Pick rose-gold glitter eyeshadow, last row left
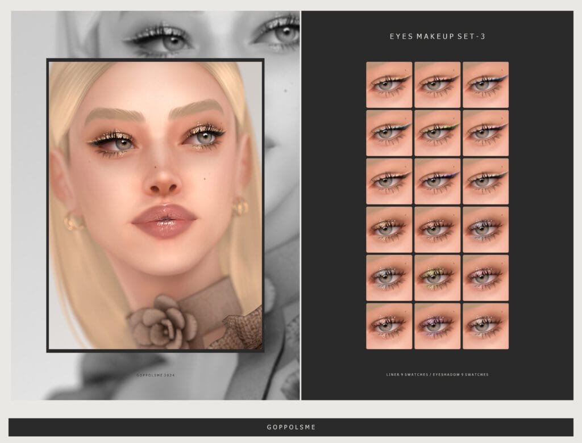The height and width of the screenshot is (443, 582). [389, 326]
